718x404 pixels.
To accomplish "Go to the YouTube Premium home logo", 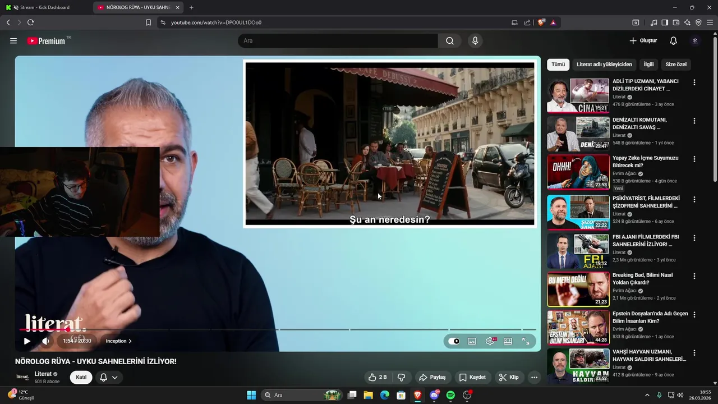I will 46,41.
